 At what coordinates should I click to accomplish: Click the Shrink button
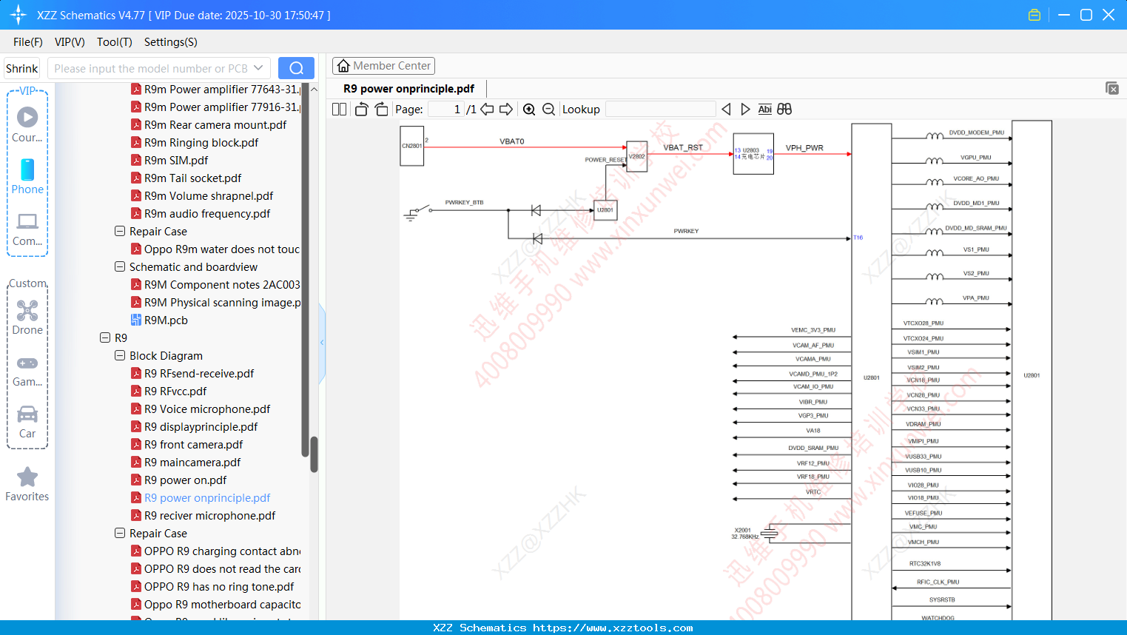(x=22, y=68)
